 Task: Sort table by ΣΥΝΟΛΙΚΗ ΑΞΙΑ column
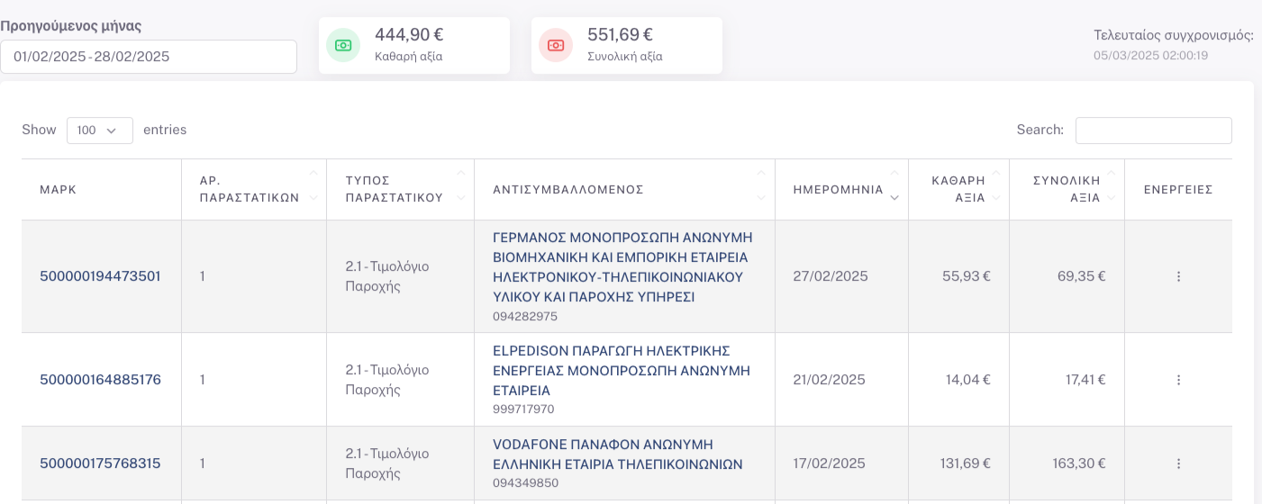[x=1067, y=190]
